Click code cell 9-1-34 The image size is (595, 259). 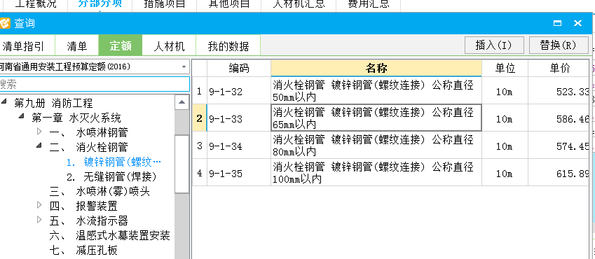pos(239,146)
